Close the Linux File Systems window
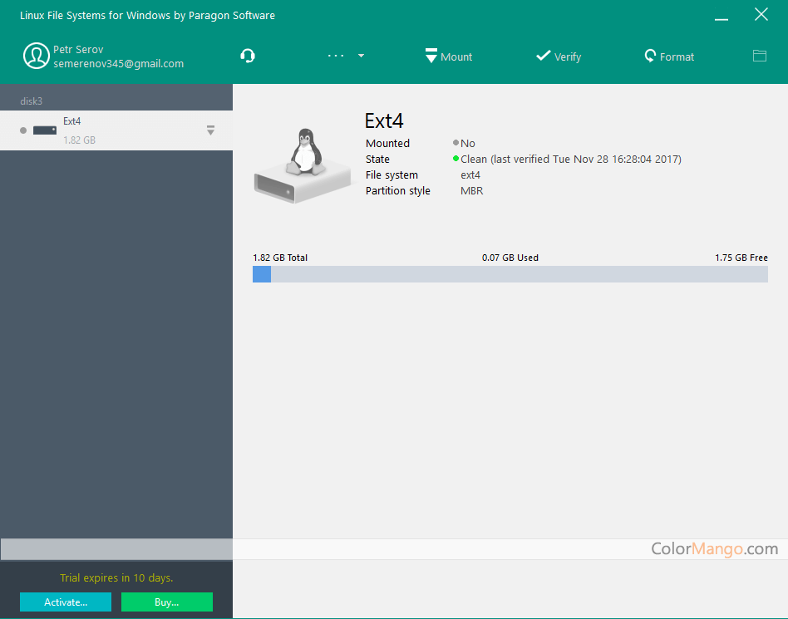The image size is (788, 619). click(761, 14)
